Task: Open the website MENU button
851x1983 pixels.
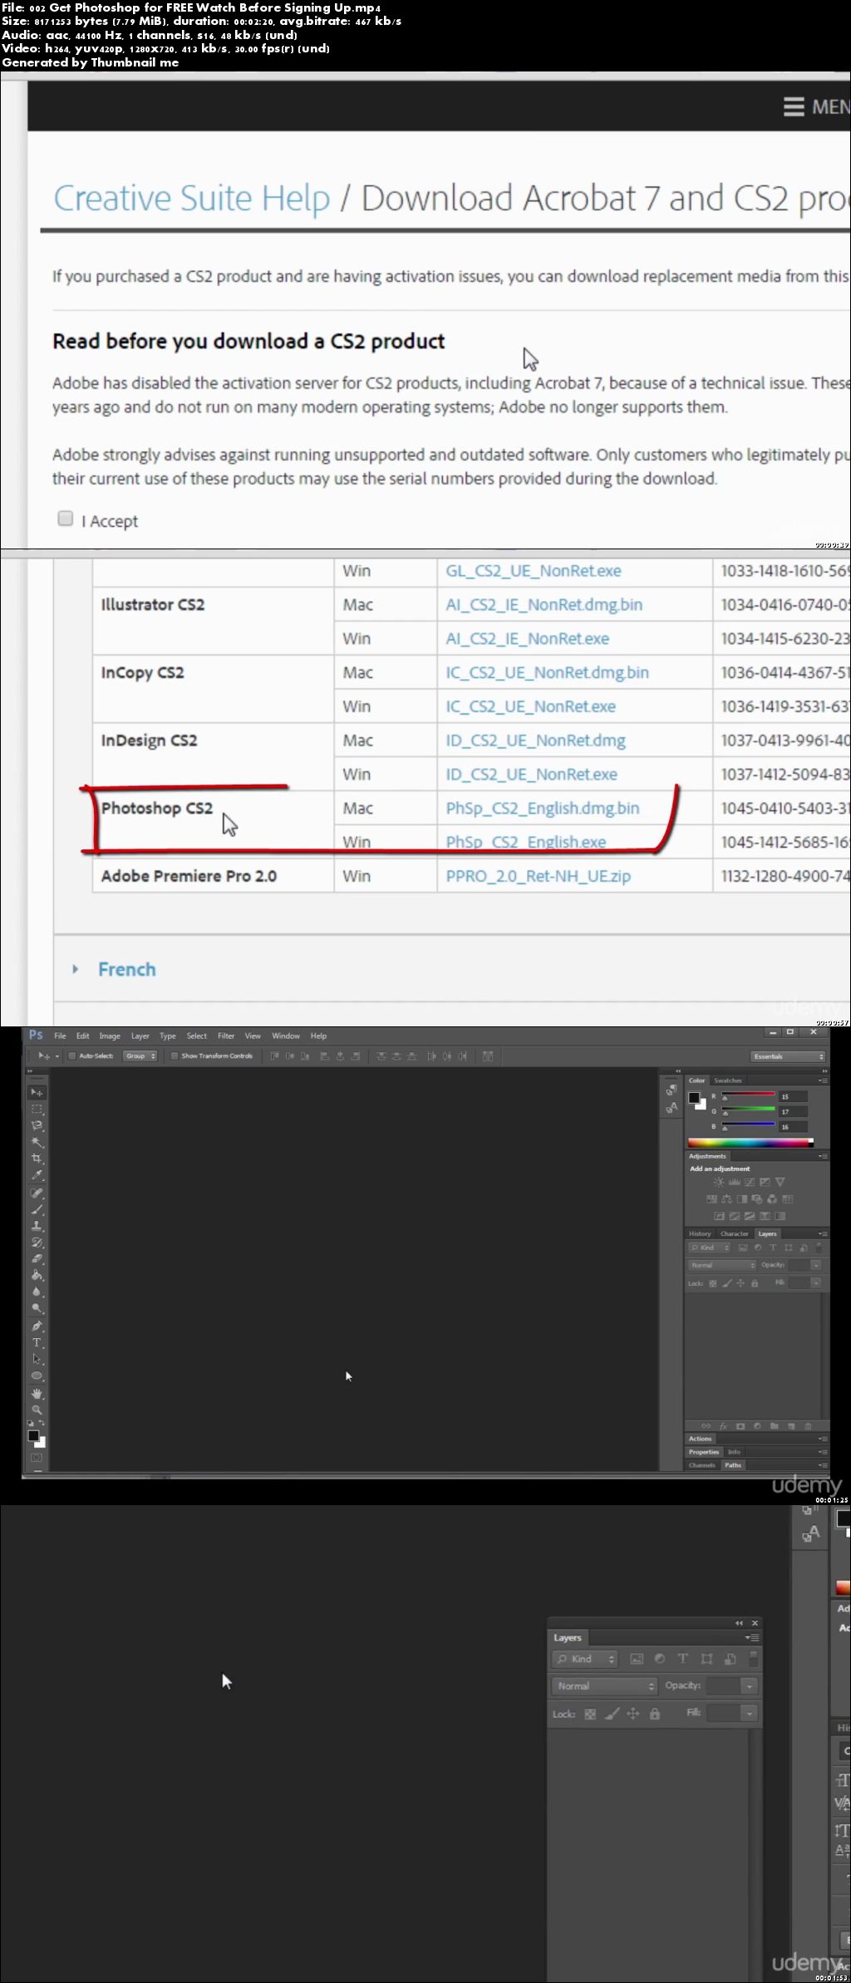Action: tap(816, 106)
